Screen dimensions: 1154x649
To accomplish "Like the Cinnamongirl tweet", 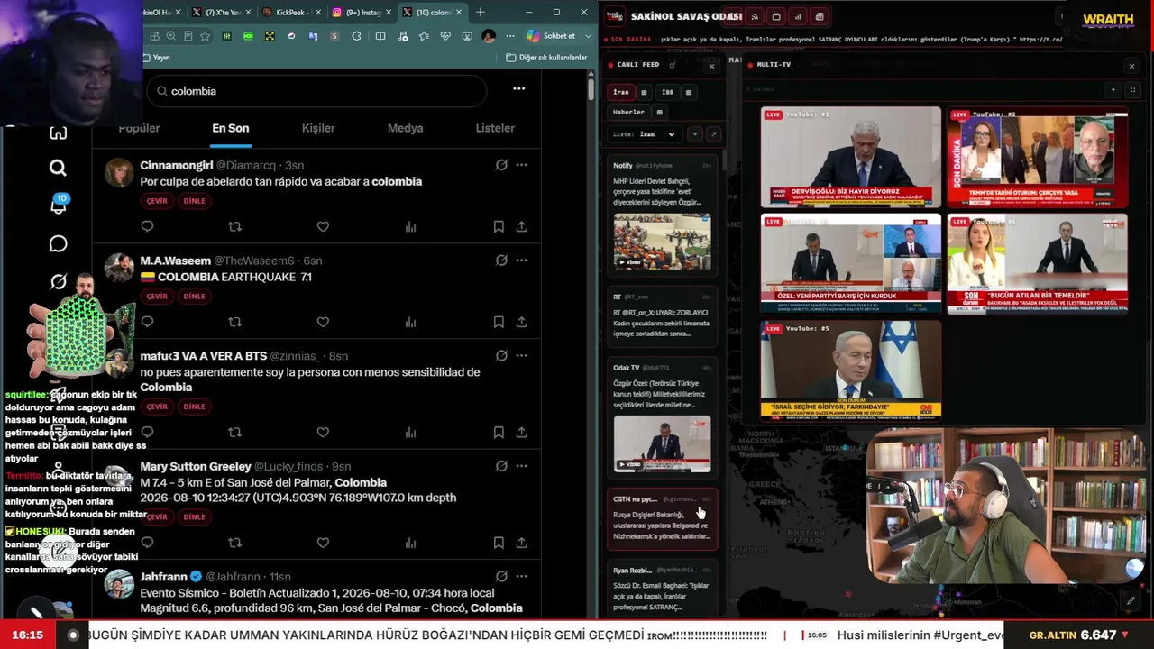I will pyautogui.click(x=323, y=227).
